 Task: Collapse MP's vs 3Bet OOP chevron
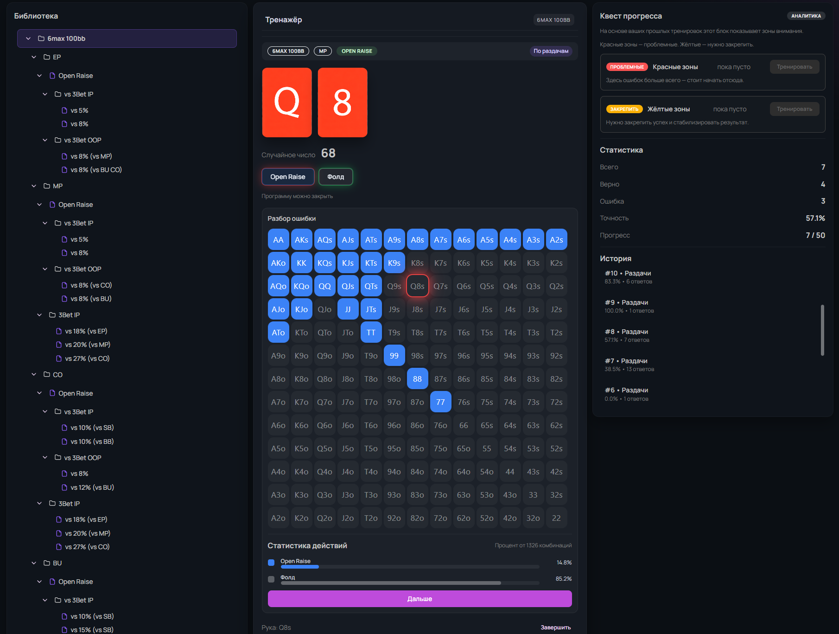45,269
